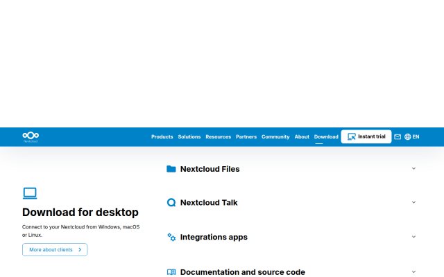444x277 pixels.
Task: Expand the Nextcloud Talk section heading
Action: [209, 203]
